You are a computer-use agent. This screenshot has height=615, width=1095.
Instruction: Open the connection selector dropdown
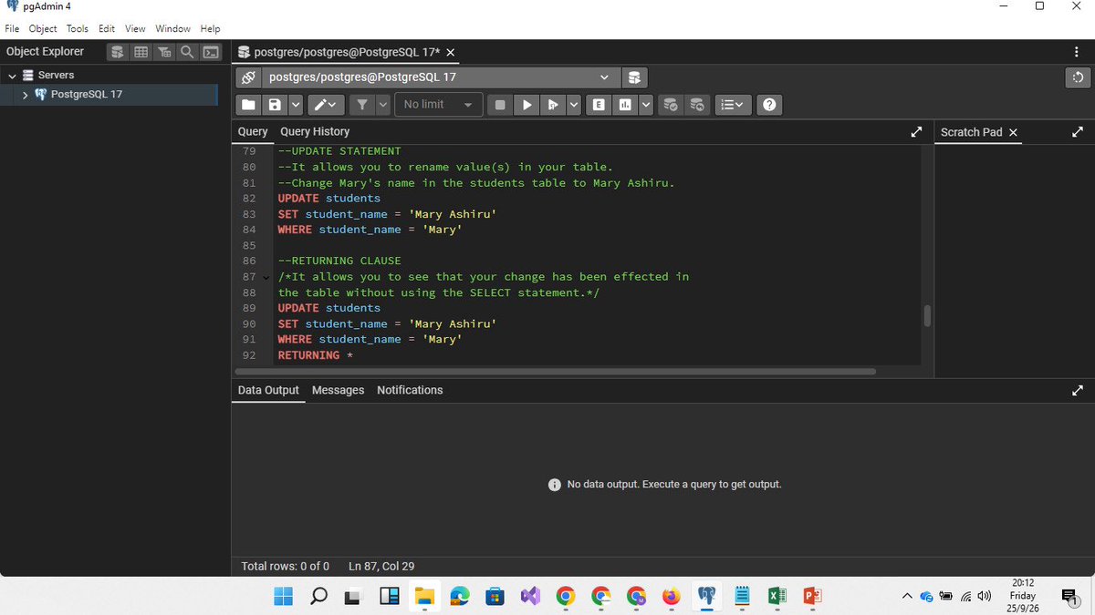coord(441,77)
